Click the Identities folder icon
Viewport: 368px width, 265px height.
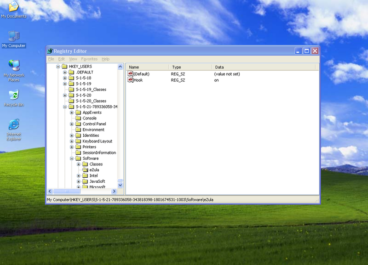click(x=78, y=135)
